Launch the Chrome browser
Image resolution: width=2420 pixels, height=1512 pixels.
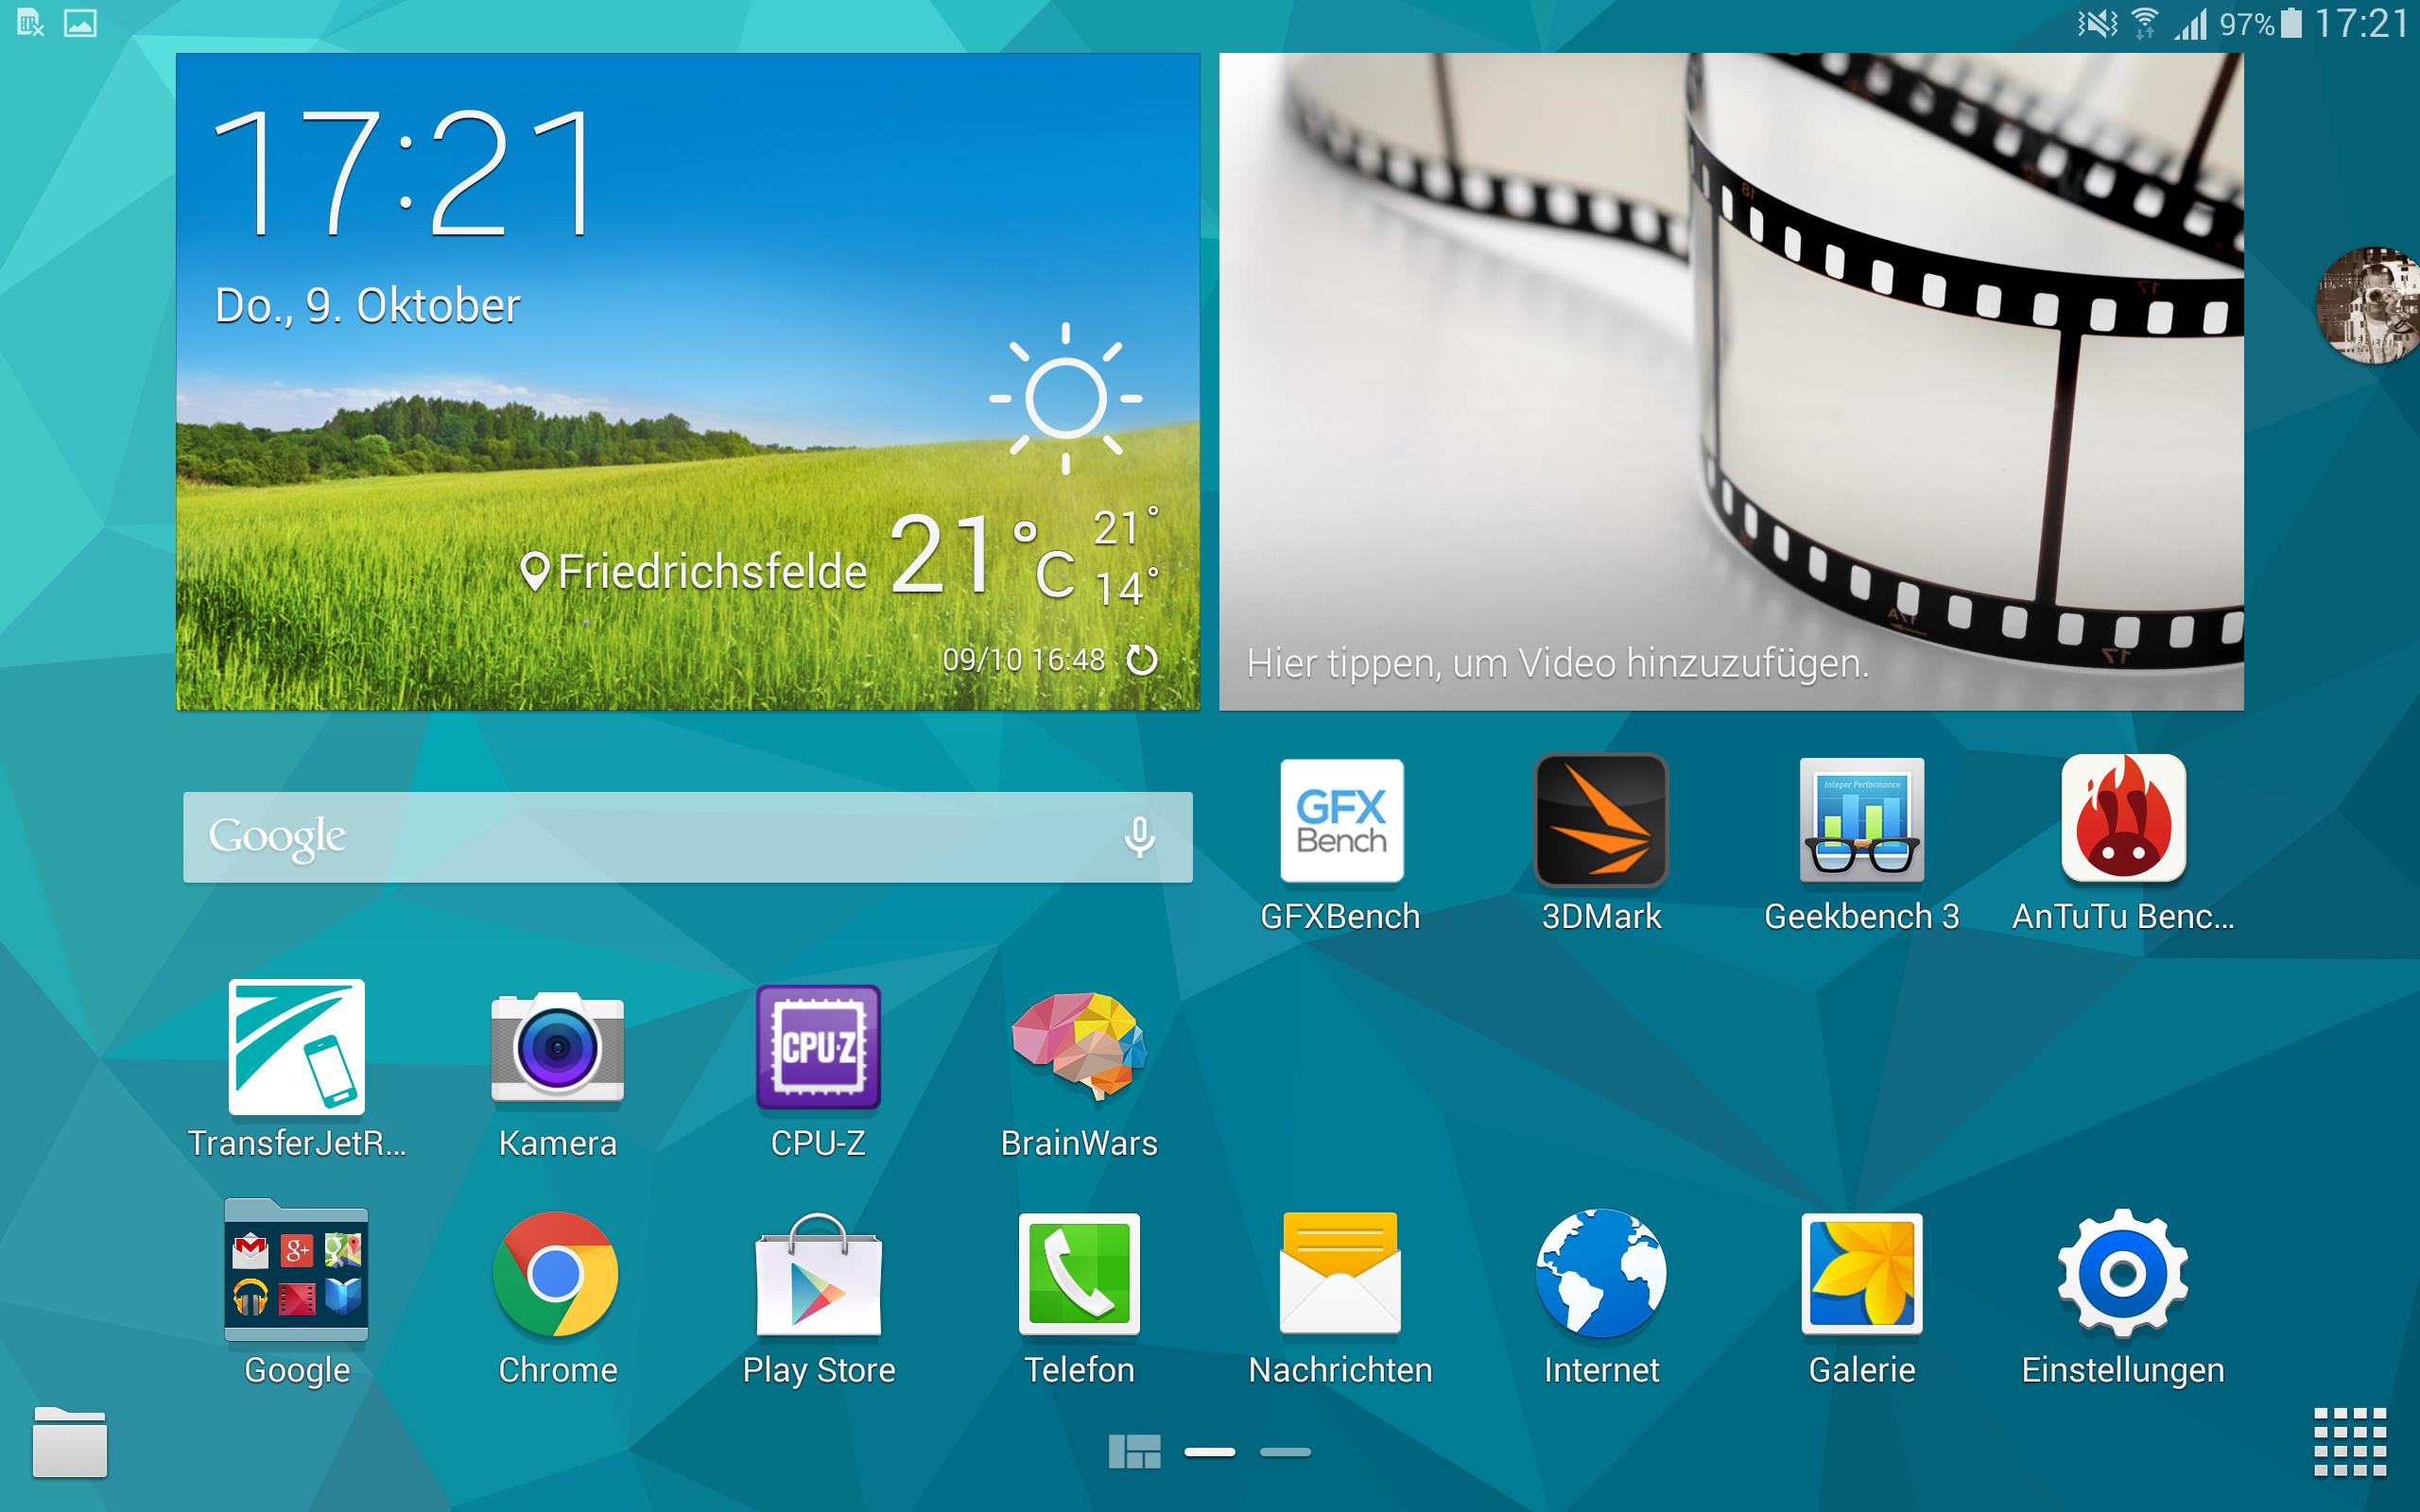click(x=556, y=1274)
